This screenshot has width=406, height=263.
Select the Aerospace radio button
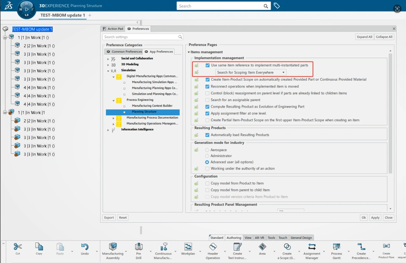[207, 150]
